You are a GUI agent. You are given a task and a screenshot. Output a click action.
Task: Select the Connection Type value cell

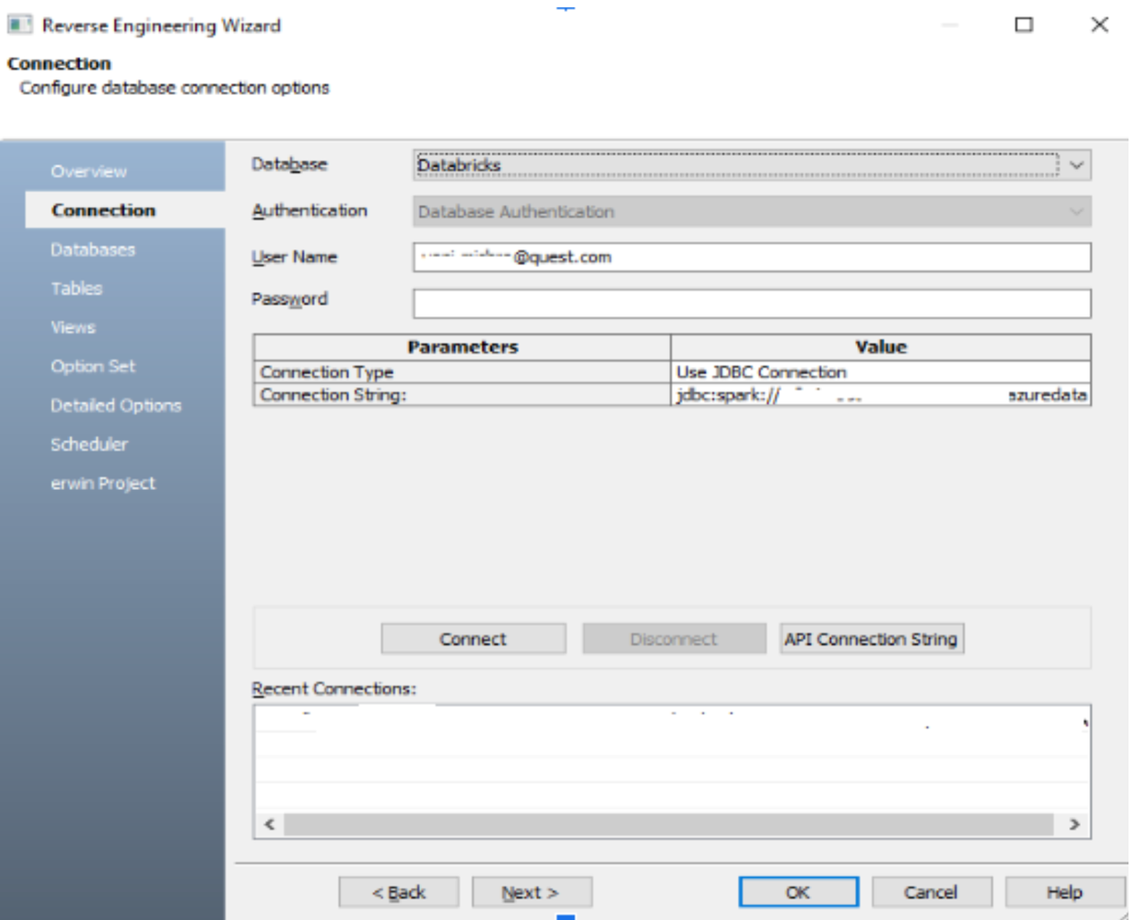point(880,372)
